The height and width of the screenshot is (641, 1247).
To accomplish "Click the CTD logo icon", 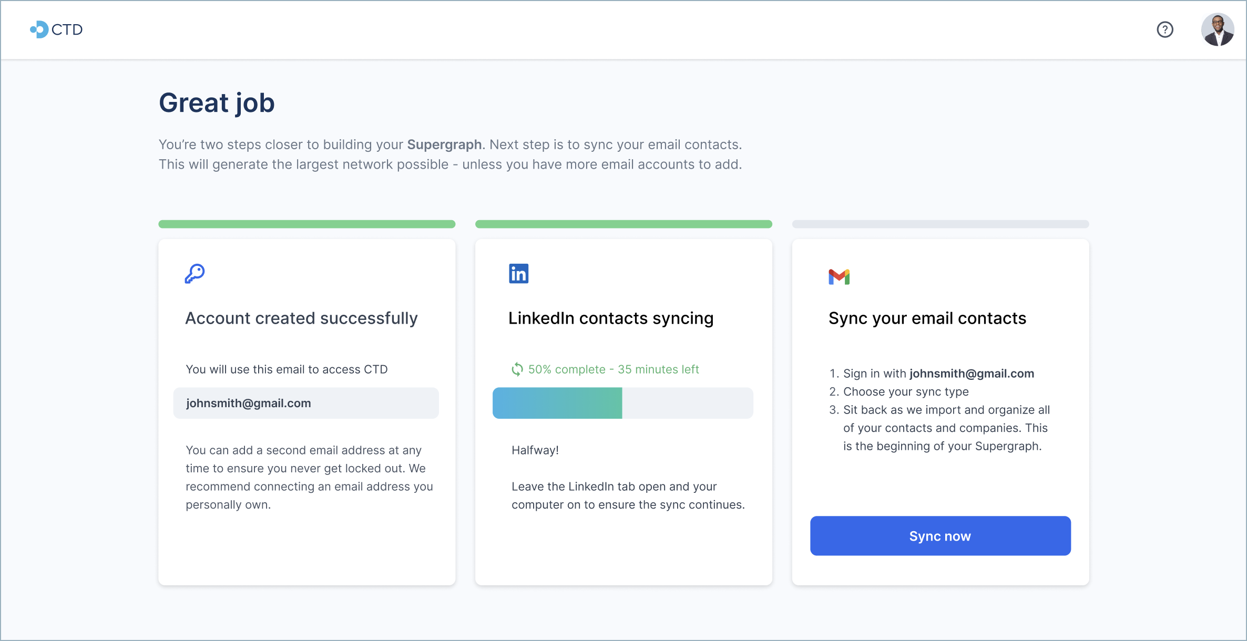I will pyautogui.click(x=39, y=29).
